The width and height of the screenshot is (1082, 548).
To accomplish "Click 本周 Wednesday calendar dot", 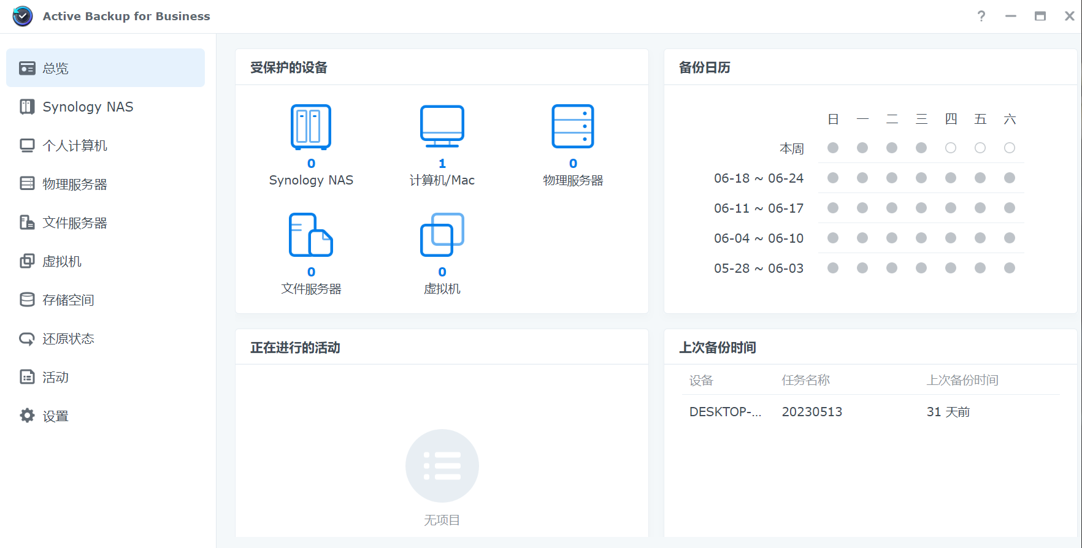I will pyautogui.click(x=921, y=148).
